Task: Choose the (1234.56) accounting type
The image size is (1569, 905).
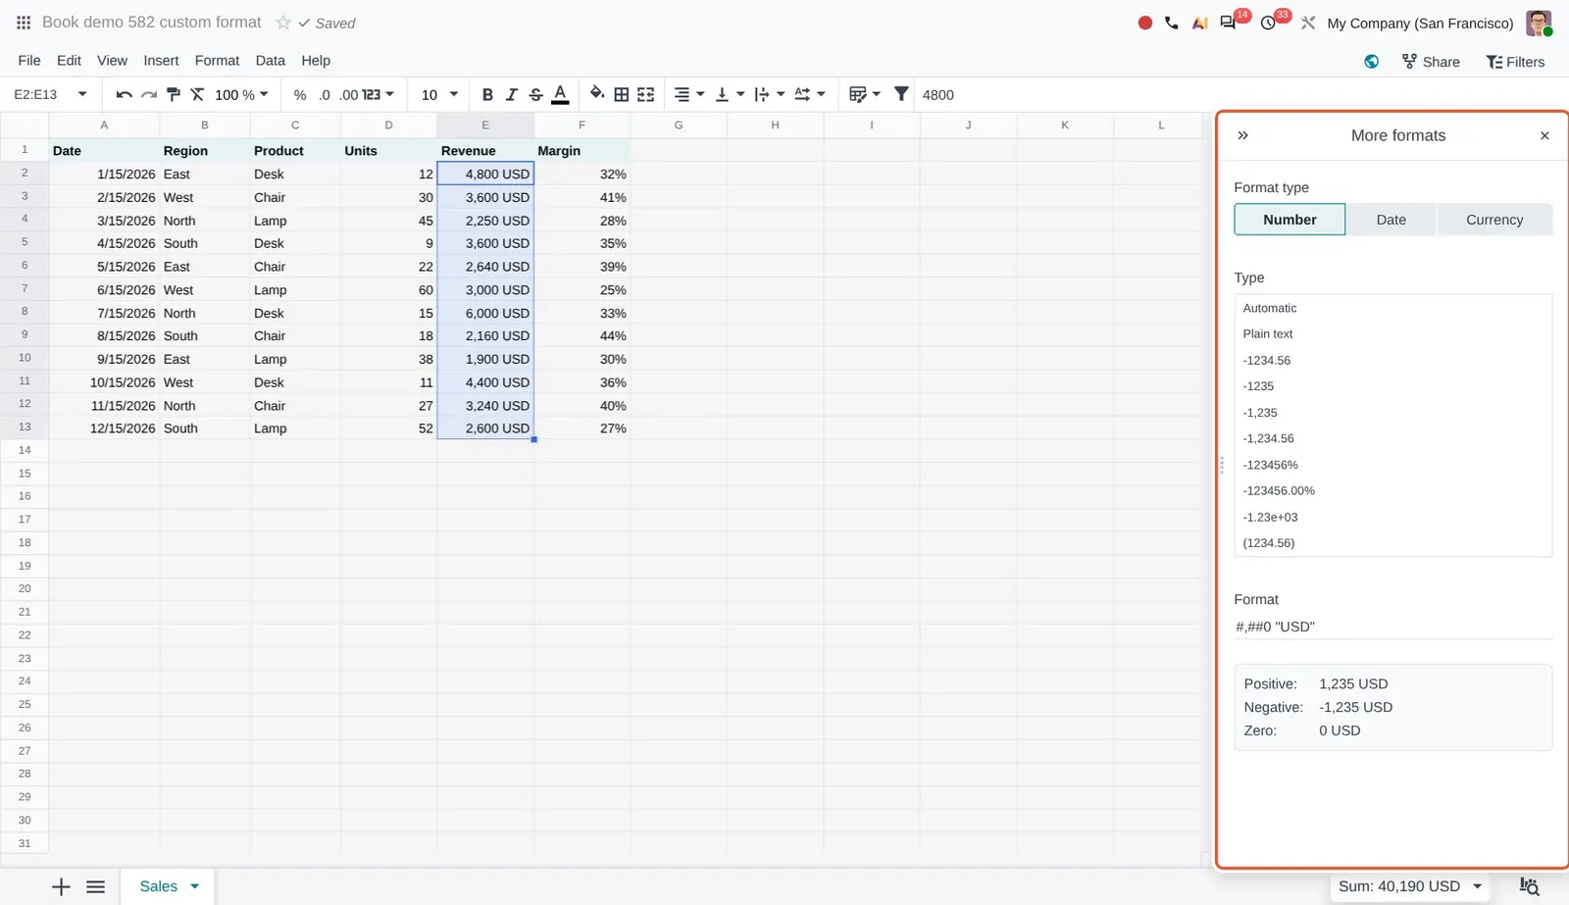Action: tap(1392, 542)
